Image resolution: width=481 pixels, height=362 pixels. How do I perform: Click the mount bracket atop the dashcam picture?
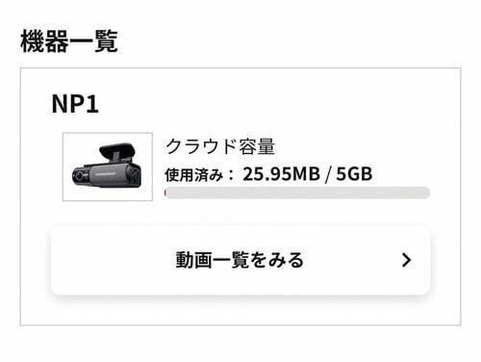pyautogui.click(x=116, y=151)
